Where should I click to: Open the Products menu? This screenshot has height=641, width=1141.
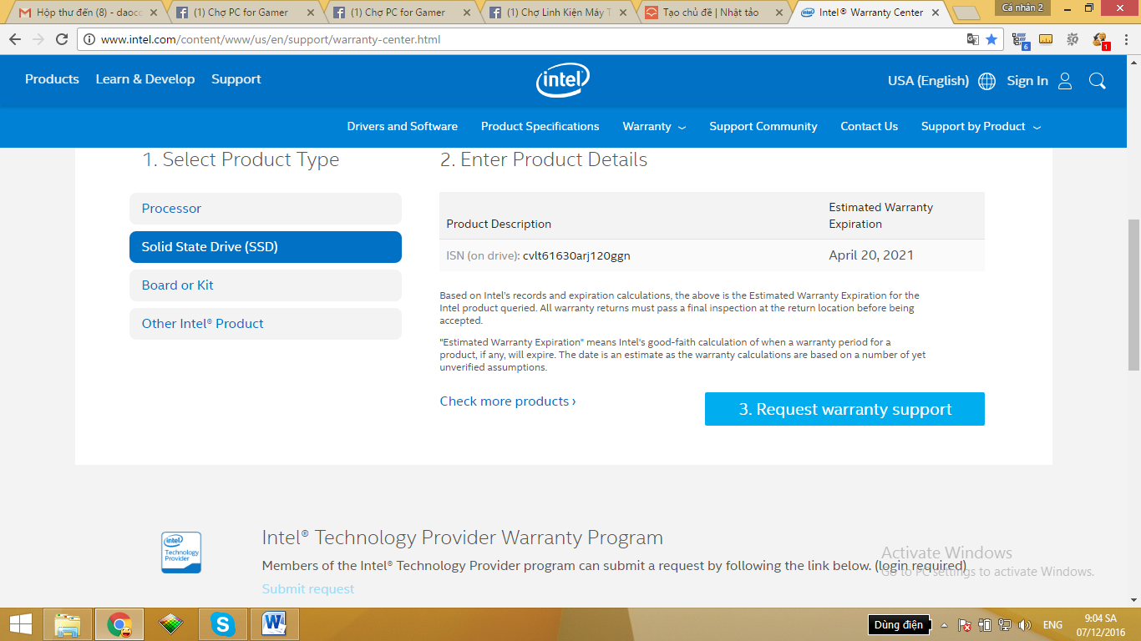(x=52, y=79)
